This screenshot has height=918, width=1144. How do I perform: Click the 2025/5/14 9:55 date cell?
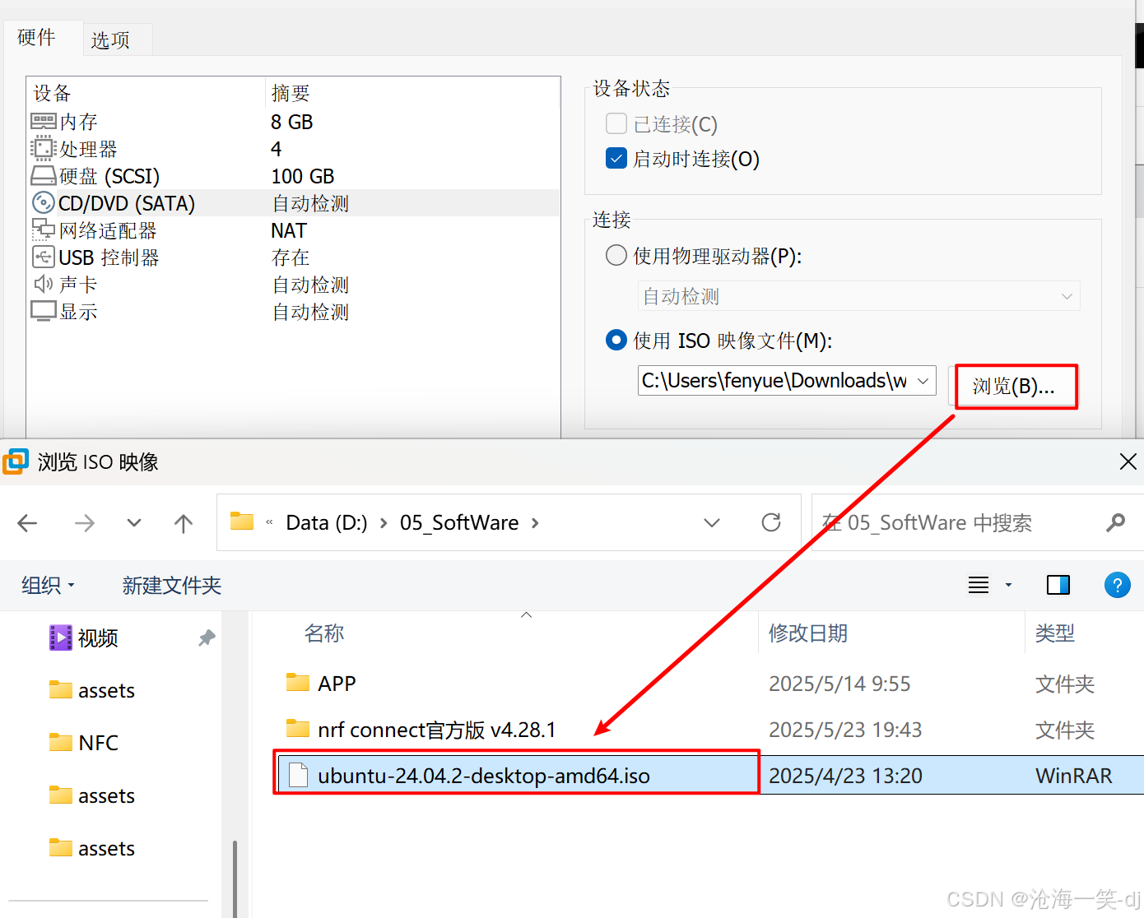click(x=839, y=684)
